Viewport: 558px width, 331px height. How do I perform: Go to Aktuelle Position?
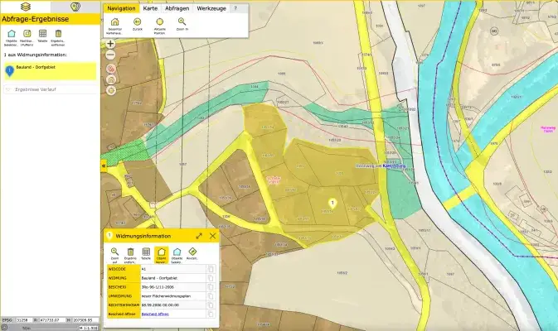pyautogui.click(x=159, y=22)
